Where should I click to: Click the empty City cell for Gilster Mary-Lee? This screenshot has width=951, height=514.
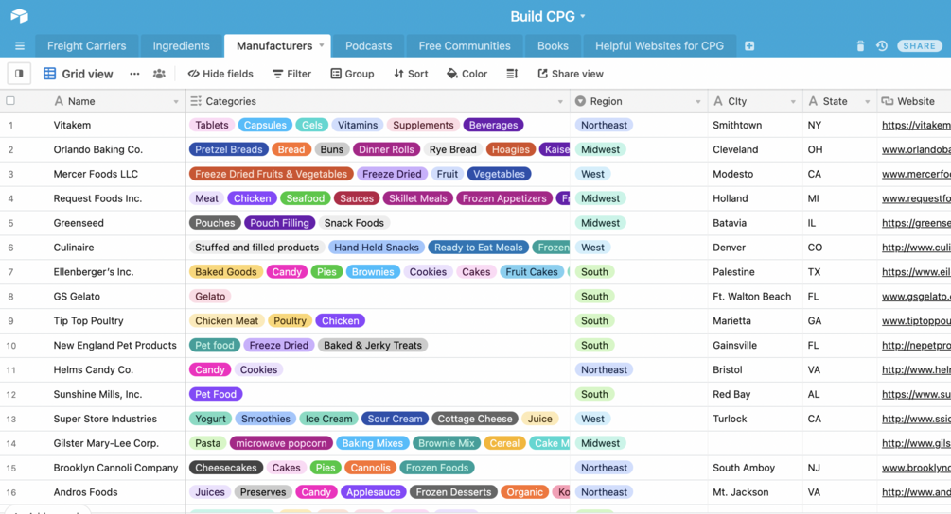pos(755,443)
